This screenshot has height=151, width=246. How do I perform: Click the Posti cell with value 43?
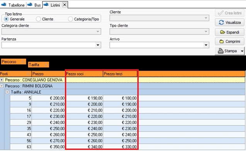point(21,135)
